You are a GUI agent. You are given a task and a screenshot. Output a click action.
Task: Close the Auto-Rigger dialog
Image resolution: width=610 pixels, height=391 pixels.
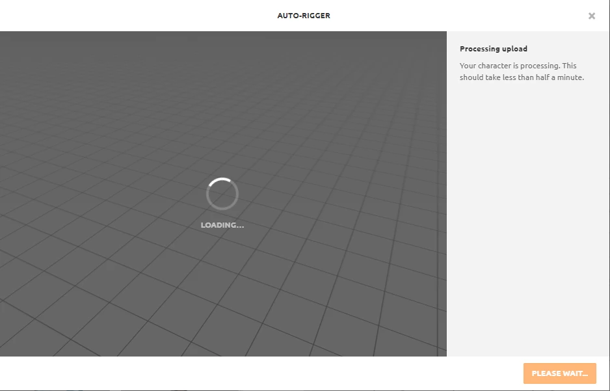[x=591, y=16]
